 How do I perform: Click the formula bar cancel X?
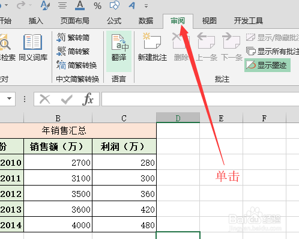45,99
